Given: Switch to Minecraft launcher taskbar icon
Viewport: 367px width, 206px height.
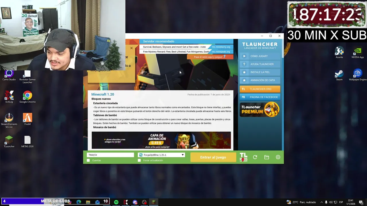Looking at the screenshot, I should tap(154, 202).
